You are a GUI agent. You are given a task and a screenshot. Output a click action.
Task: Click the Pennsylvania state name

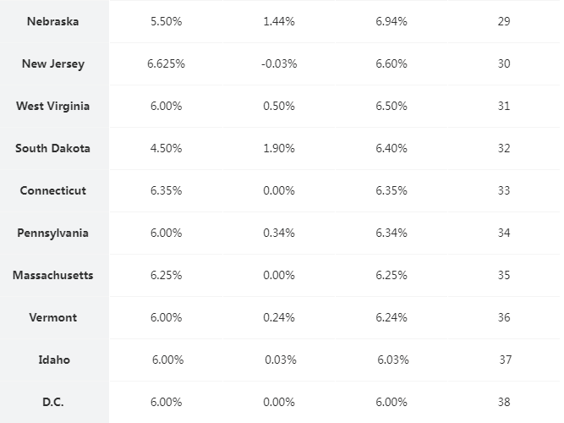53,233
